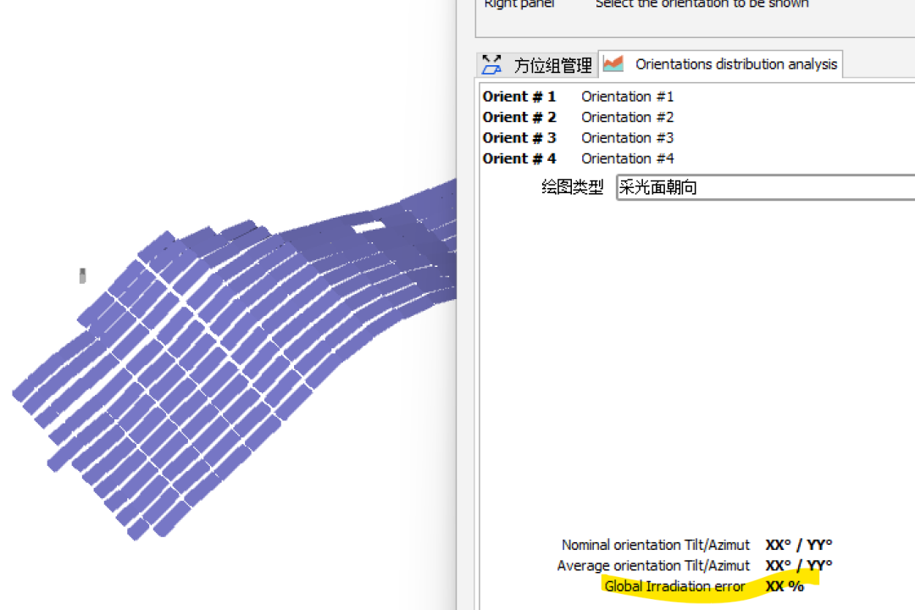Select the Orient # 2 row label
Image resolution: width=915 pixels, height=610 pixels.
pyautogui.click(x=519, y=117)
